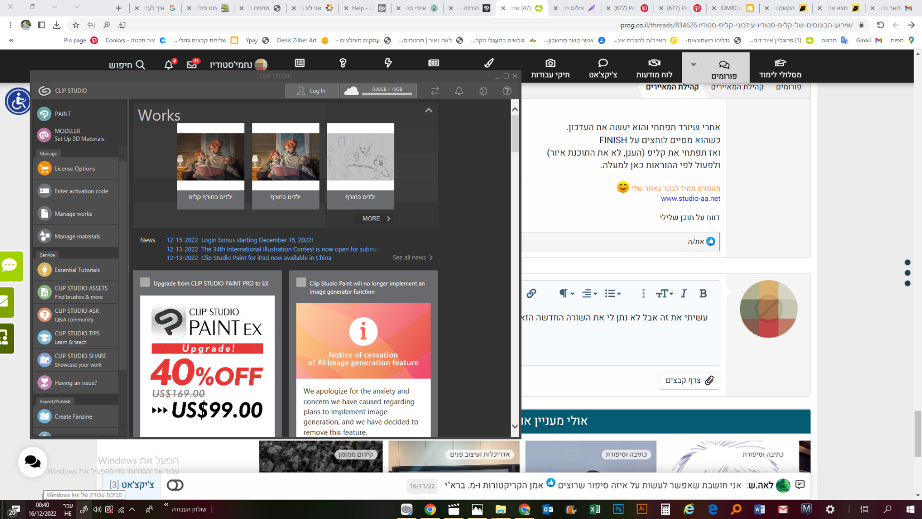Image resolution: width=922 pixels, height=519 pixels.
Task: Show hidden system tray icons chevron
Action: click(132, 509)
